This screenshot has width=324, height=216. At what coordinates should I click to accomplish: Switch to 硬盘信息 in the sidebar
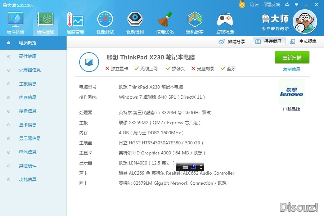pyautogui.click(x=28, y=111)
